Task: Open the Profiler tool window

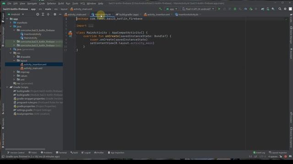Action: 99,153
